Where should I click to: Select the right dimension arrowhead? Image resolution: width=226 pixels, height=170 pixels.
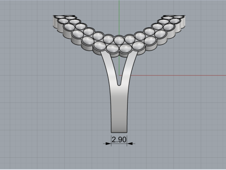tap(130, 144)
